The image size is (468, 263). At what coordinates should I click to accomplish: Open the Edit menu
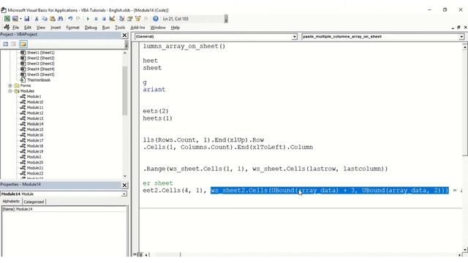coord(28,28)
